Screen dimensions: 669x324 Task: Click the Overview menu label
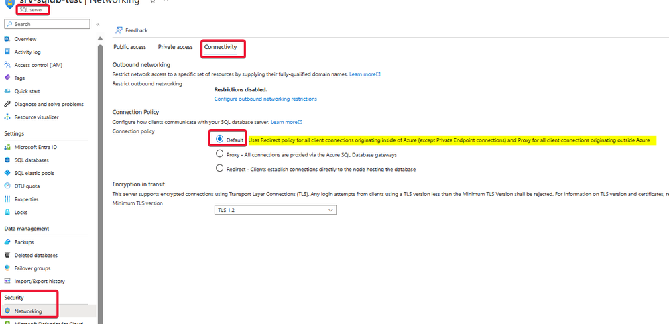tap(25, 39)
